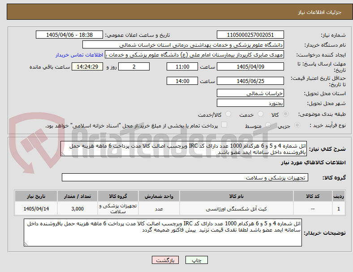Open اطلاعات تماس خریدار link
Screen dimensions: 353x272
click(x=79, y=55)
